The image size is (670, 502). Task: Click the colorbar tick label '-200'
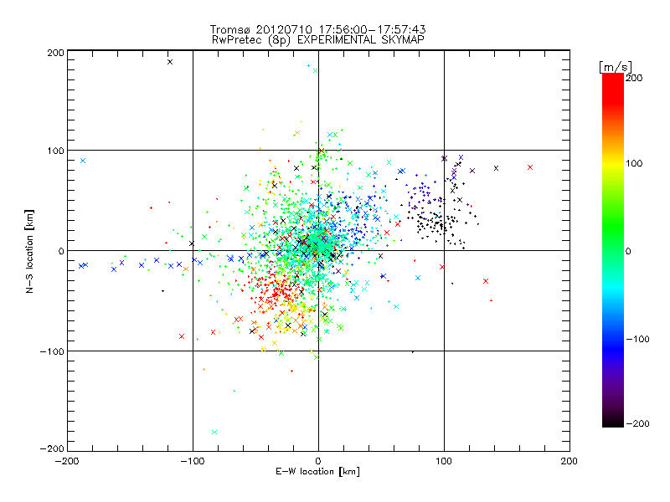(x=637, y=423)
